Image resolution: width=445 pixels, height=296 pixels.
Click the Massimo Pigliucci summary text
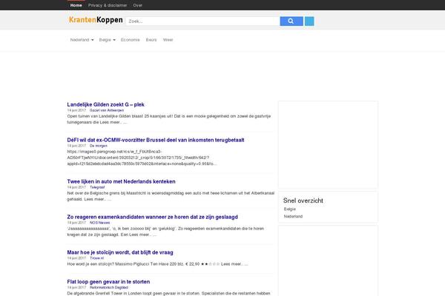(x=157, y=264)
